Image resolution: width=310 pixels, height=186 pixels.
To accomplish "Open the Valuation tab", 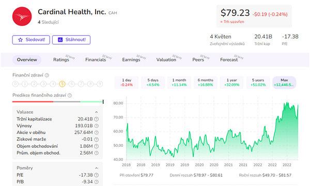I will [166, 60].
